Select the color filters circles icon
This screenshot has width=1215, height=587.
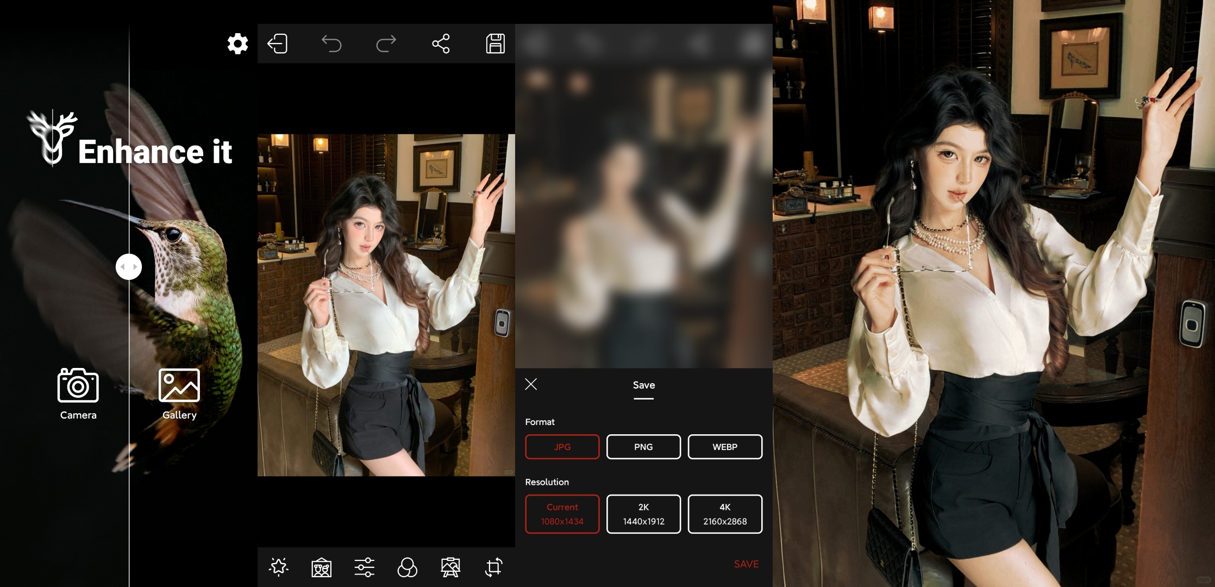[x=407, y=567]
